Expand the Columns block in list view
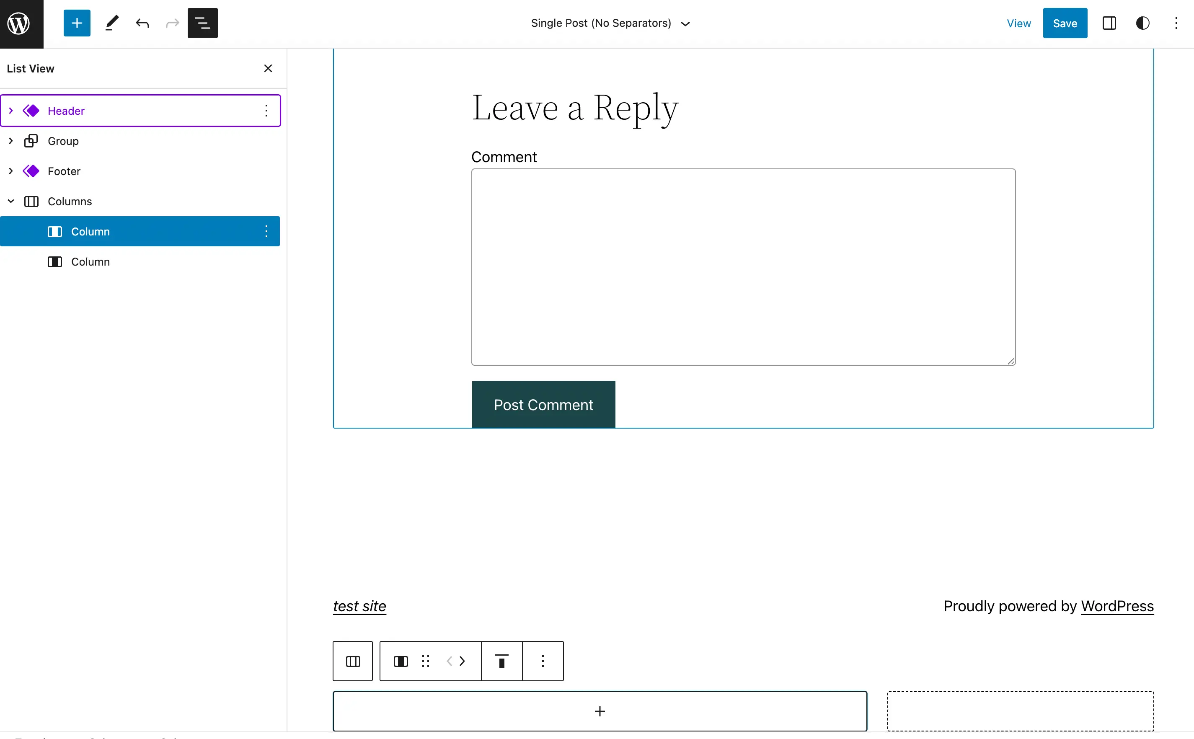Viewport: 1194px width, 739px height. pyautogui.click(x=10, y=201)
